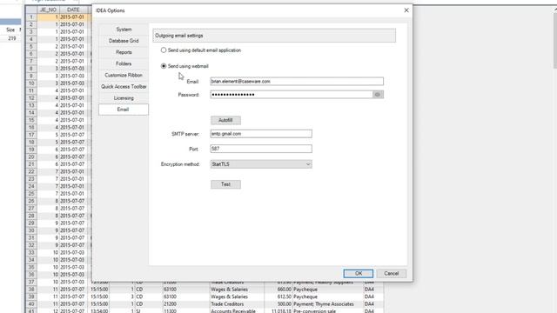Screen dimensions: 557x313
Task: Select row 20 header in grid
Action: point(31,156)
